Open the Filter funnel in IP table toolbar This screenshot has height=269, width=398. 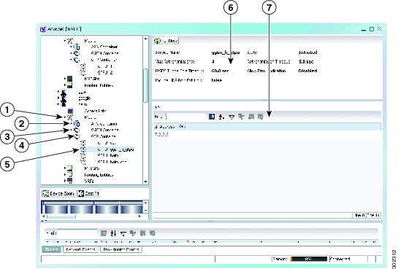click(x=231, y=117)
